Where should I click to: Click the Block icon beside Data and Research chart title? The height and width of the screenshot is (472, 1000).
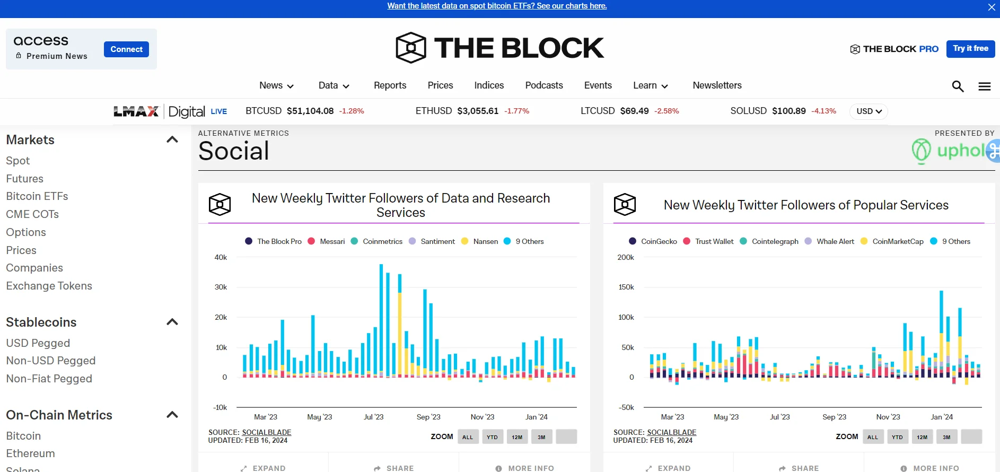[x=220, y=205]
